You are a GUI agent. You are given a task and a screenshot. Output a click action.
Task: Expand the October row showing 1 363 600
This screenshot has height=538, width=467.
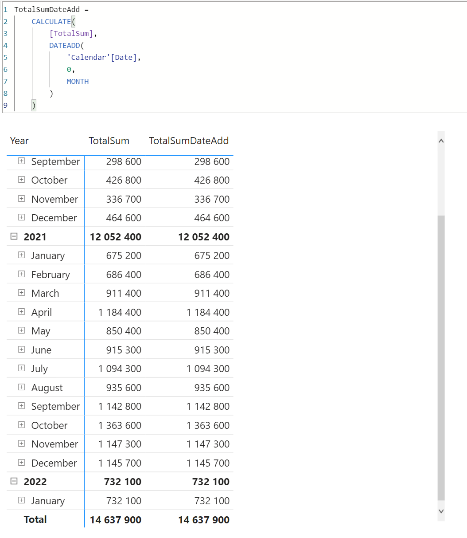click(21, 425)
